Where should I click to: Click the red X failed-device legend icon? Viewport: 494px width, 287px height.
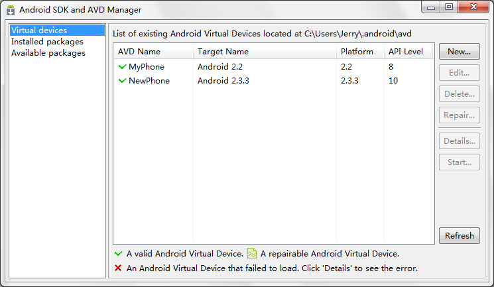click(118, 268)
